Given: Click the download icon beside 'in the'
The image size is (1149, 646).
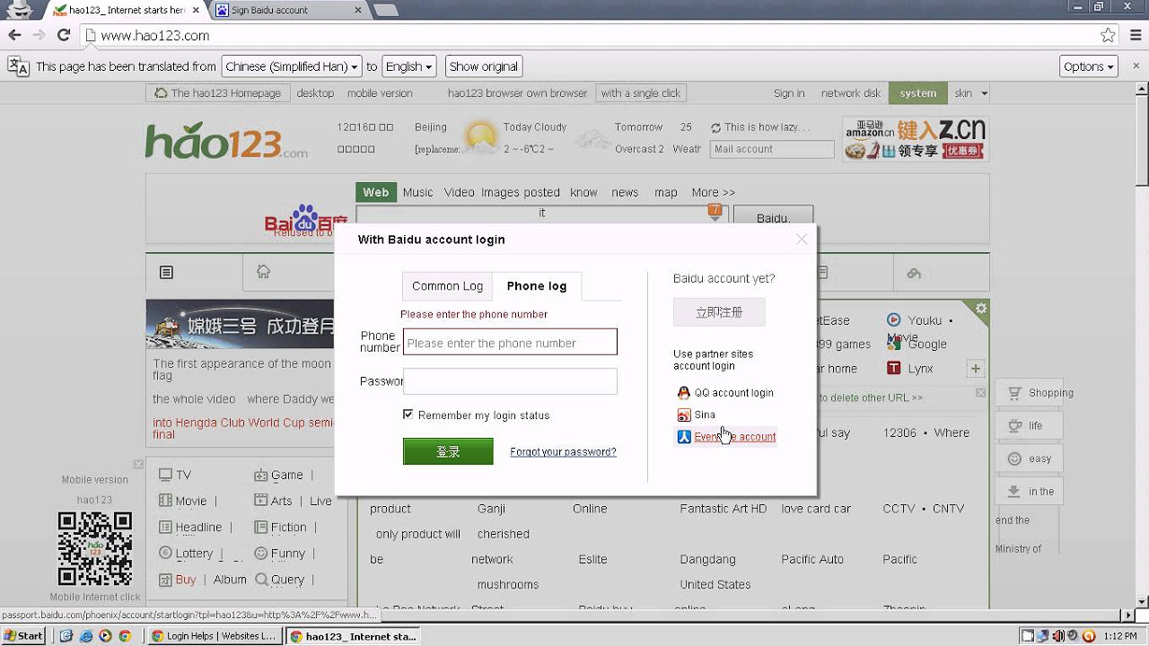Looking at the screenshot, I should pos(1014,491).
